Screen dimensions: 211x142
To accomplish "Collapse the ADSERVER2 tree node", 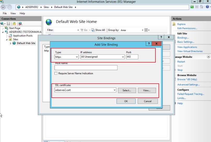I will [3, 32].
